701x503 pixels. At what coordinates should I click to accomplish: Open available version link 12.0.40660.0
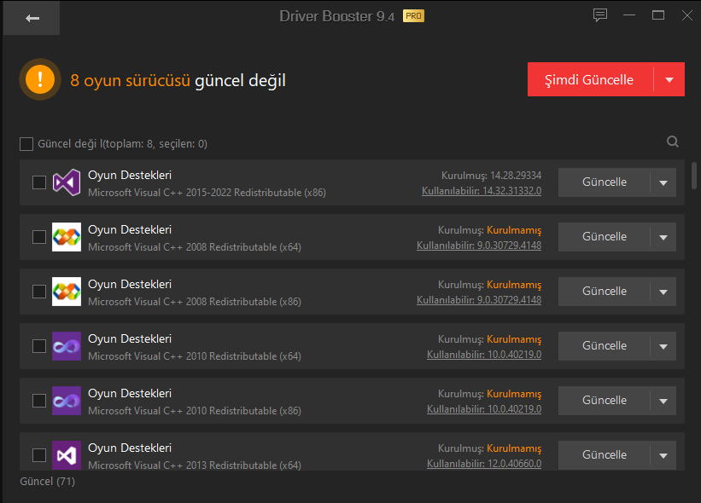tap(484, 464)
